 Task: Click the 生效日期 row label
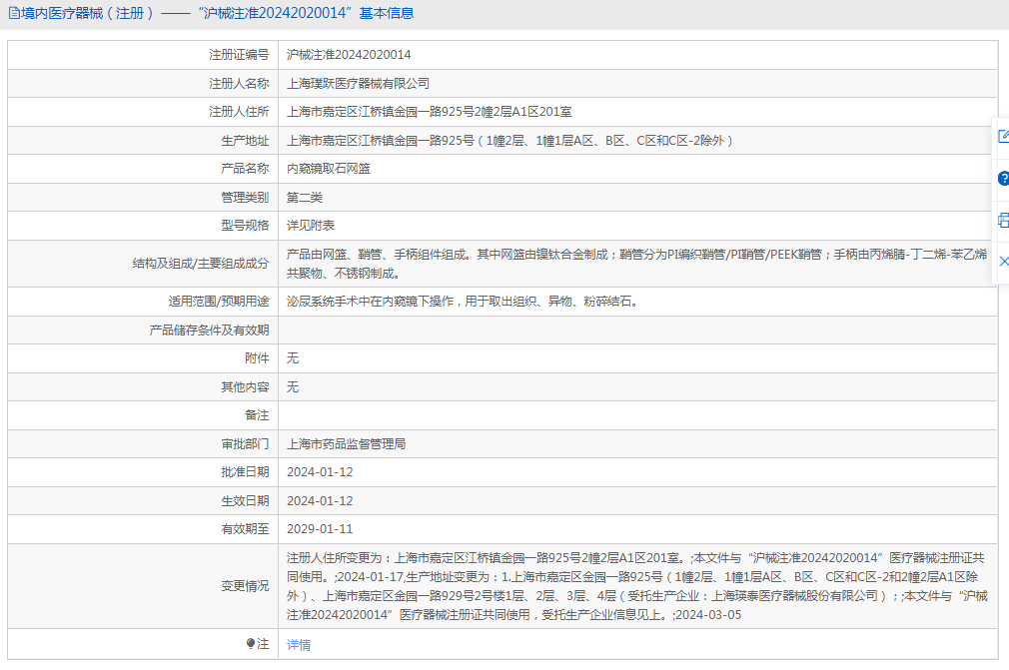(245, 501)
